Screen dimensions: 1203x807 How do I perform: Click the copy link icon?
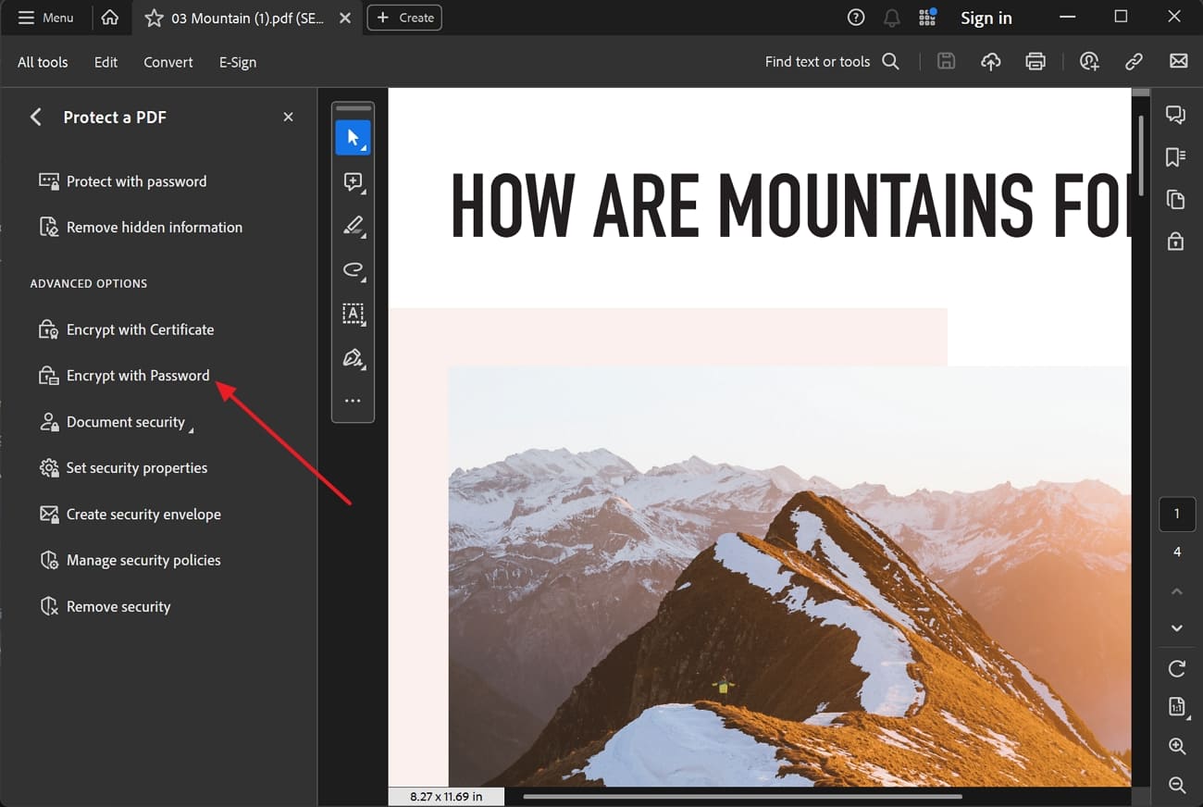(x=1134, y=62)
